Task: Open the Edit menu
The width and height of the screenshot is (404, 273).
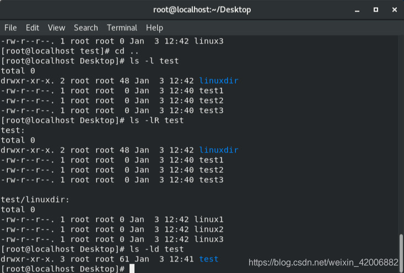Action: (33, 28)
